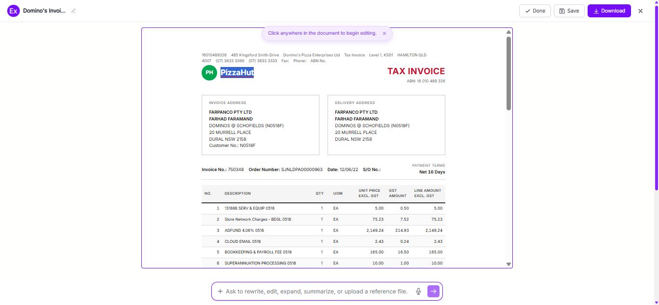Click the green PH logo circle

(x=209, y=73)
